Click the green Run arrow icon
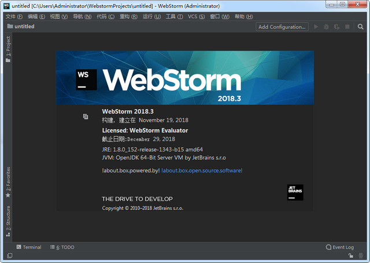 point(316,27)
